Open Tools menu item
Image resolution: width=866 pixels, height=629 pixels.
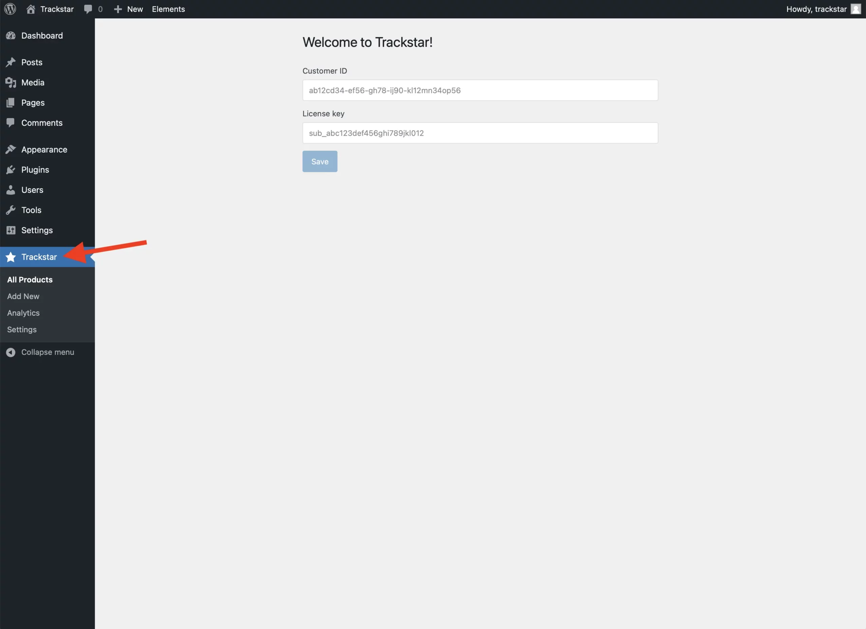[x=47, y=210]
